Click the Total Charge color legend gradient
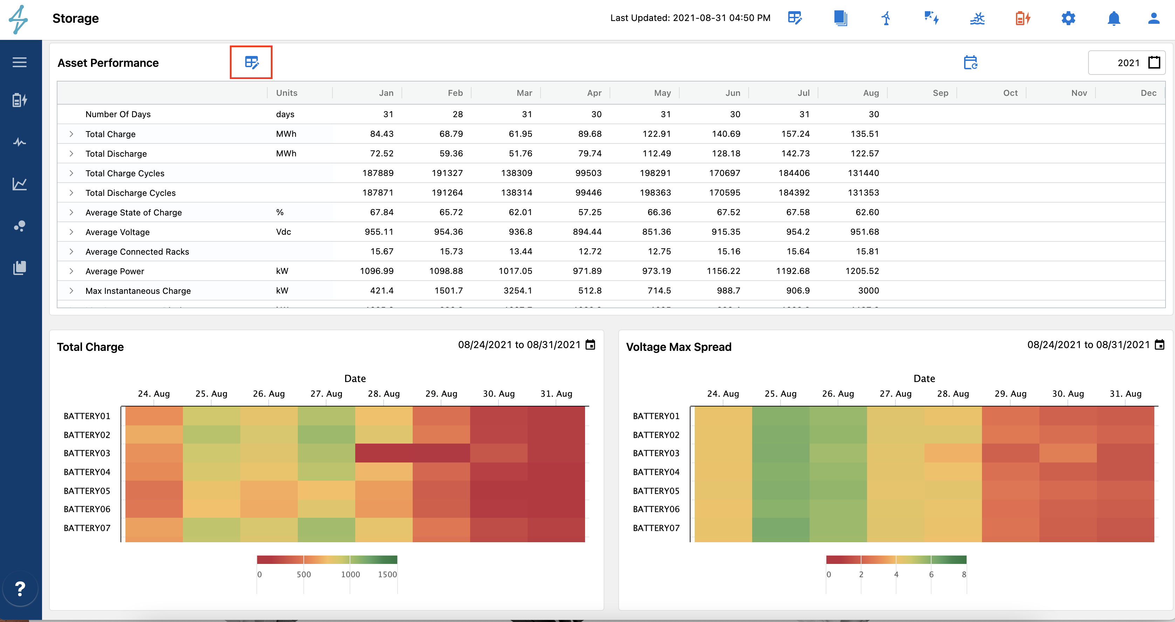 click(327, 560)
